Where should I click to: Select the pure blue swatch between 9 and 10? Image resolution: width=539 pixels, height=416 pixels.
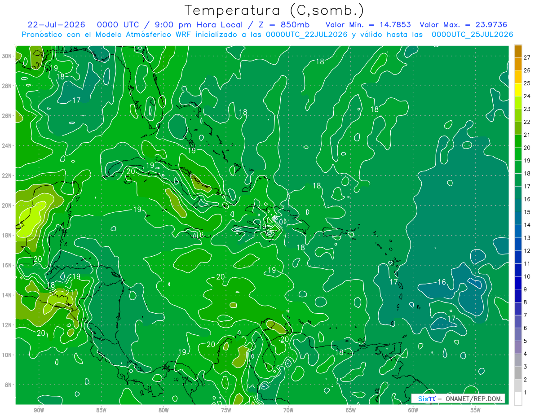[x=518, y=283]
